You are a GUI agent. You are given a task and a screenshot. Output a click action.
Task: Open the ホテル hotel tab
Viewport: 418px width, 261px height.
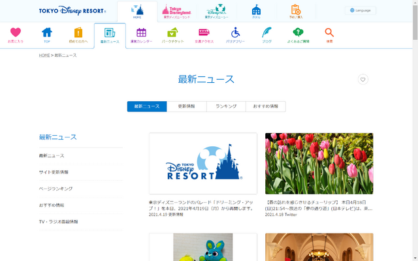256,12
